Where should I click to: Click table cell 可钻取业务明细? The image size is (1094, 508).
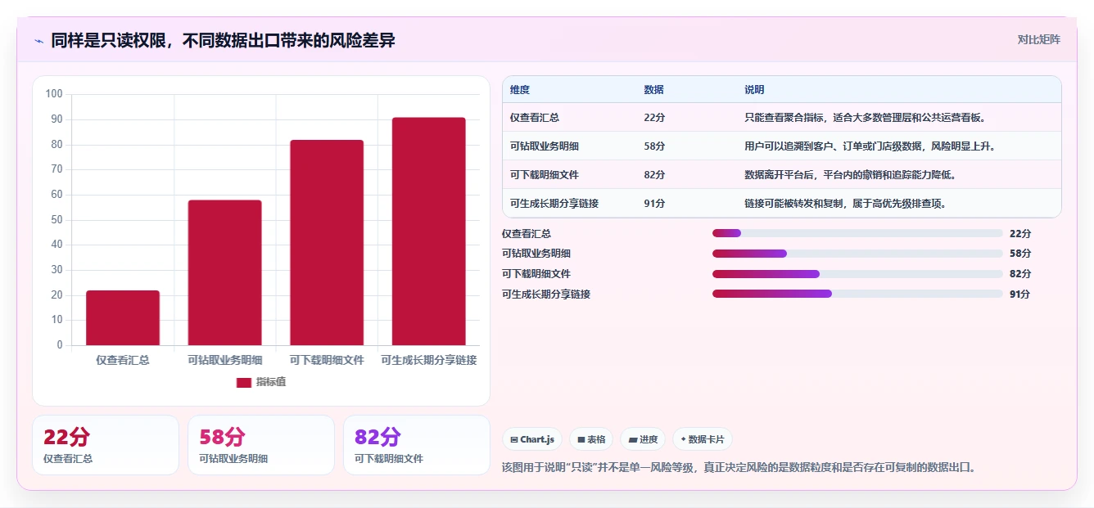click(x=545, y=146)
